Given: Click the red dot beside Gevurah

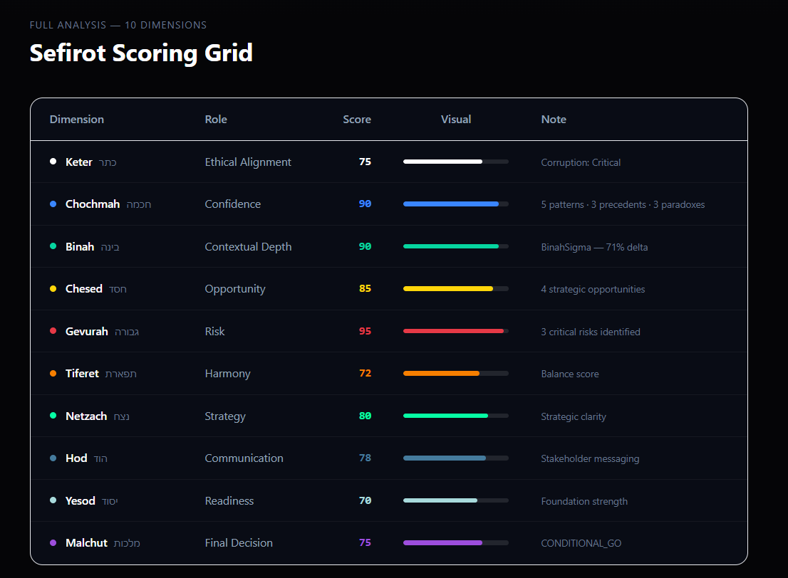Looking at the screenshot, I should tap(53, 331).
